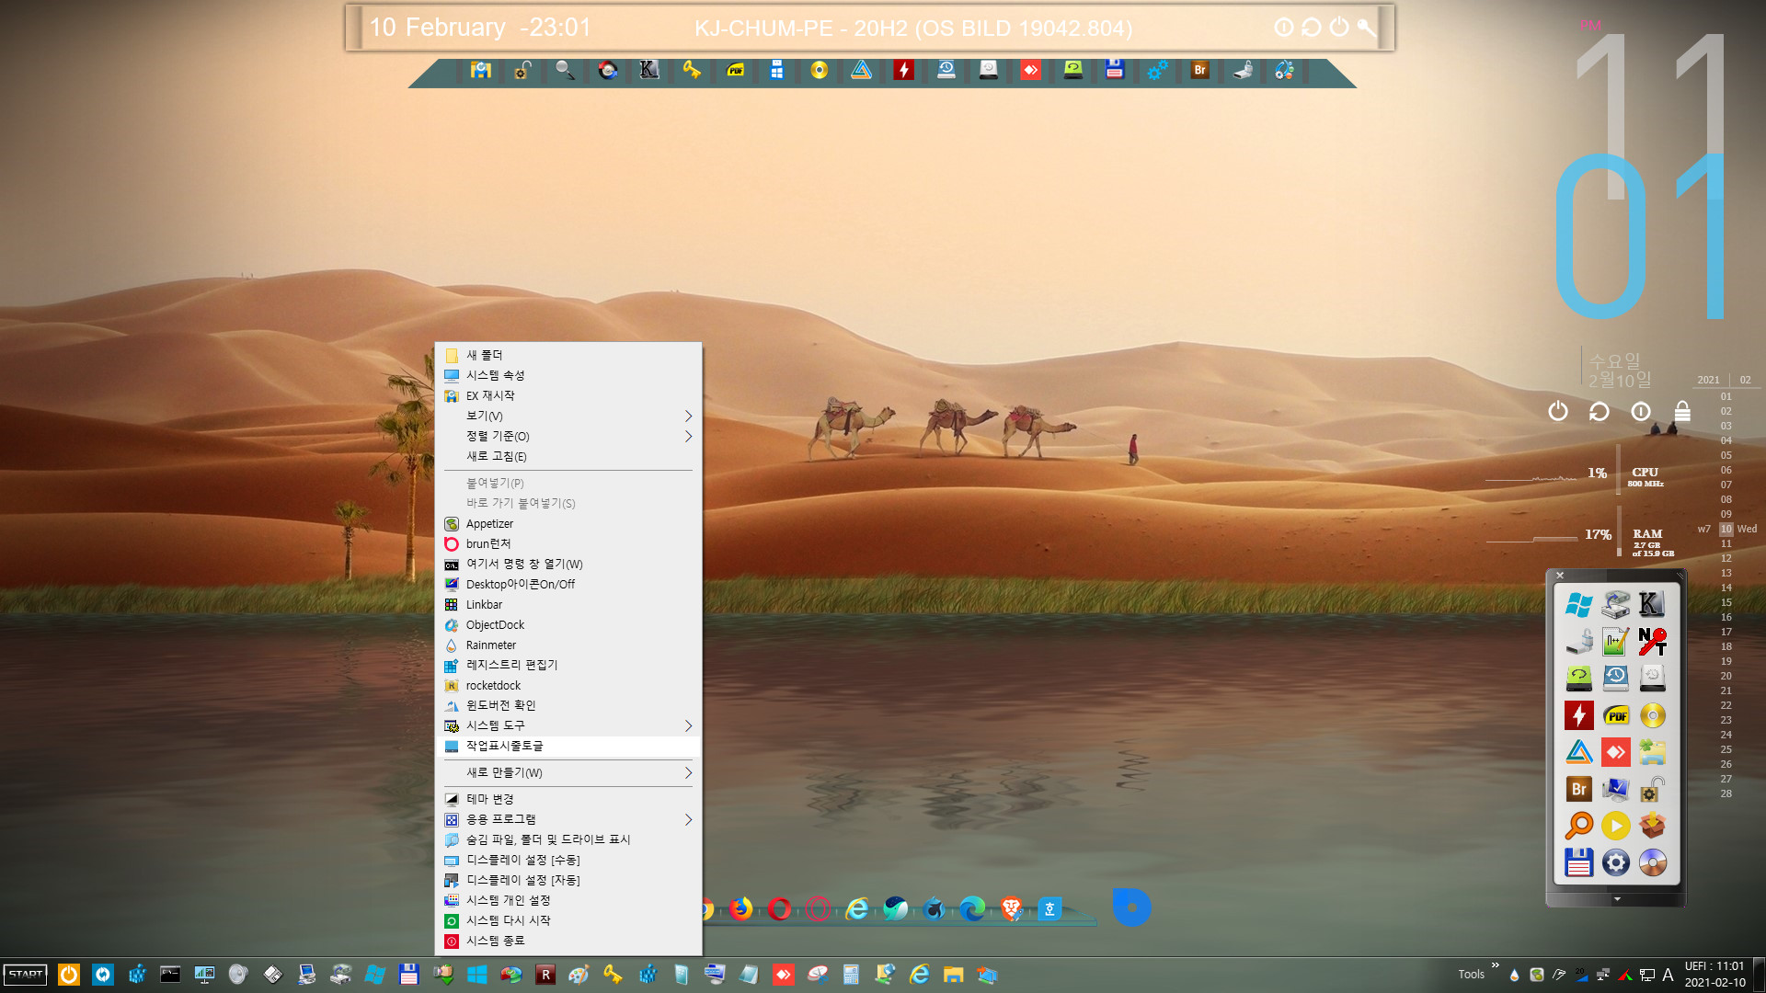This screenshot has width=1766, height=993.
Task: Open the gold key icon in the top dock
Action: click(x=692, y=70)
